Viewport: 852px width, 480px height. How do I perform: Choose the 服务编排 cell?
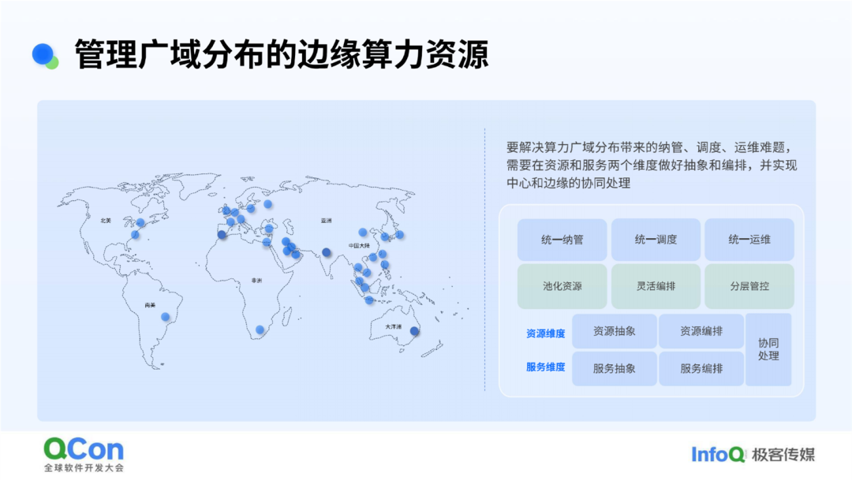(x=701, y=369)
